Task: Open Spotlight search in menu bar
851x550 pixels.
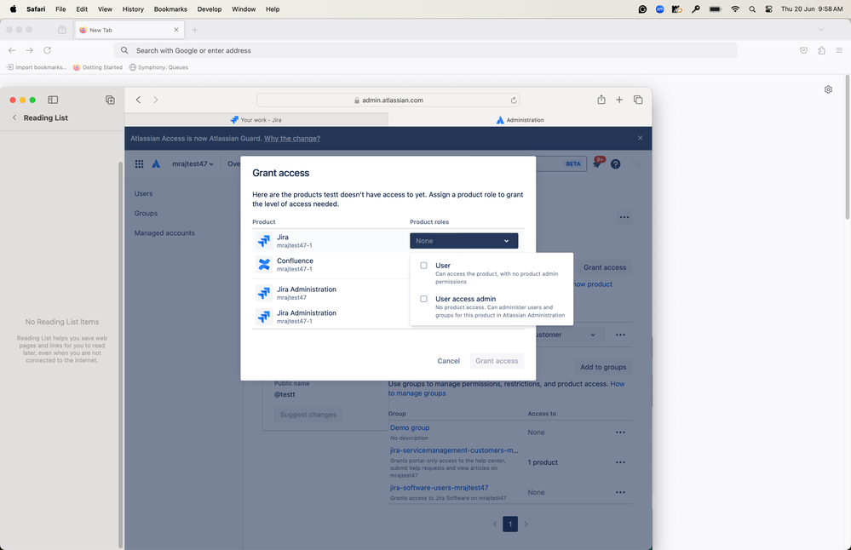Action: click(751, 9)
